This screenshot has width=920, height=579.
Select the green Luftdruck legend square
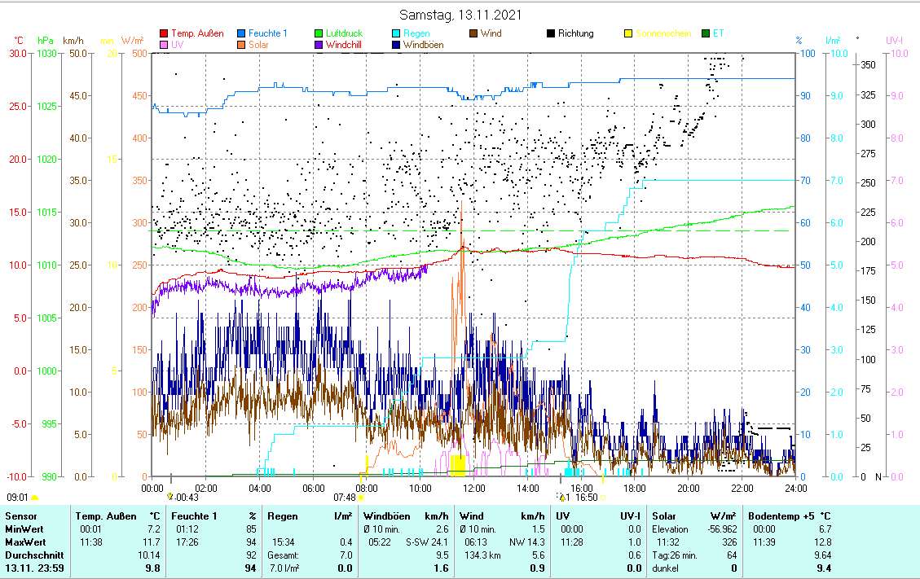(319, 34)
